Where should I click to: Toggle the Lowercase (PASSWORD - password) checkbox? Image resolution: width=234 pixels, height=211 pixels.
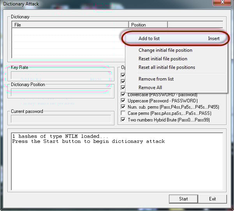[x=123, y=95]
